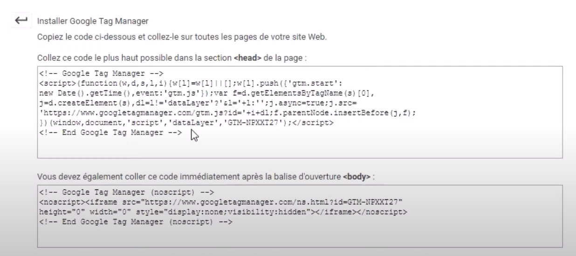
Task: Go back using the left arrow icon
Action: (x=21, y=21)
